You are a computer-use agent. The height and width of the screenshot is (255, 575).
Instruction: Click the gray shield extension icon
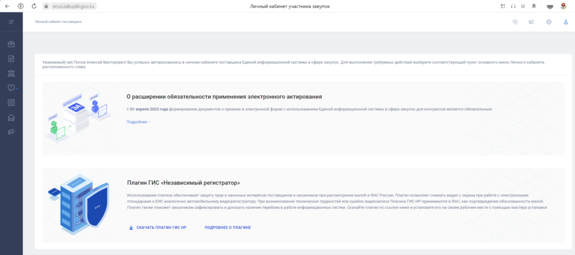(x=550, y=6)
